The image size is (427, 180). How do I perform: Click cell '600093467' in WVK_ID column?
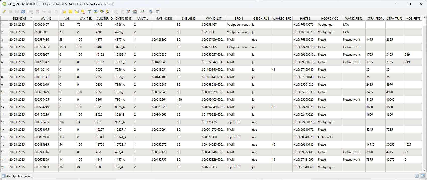[x=46, y=25]
